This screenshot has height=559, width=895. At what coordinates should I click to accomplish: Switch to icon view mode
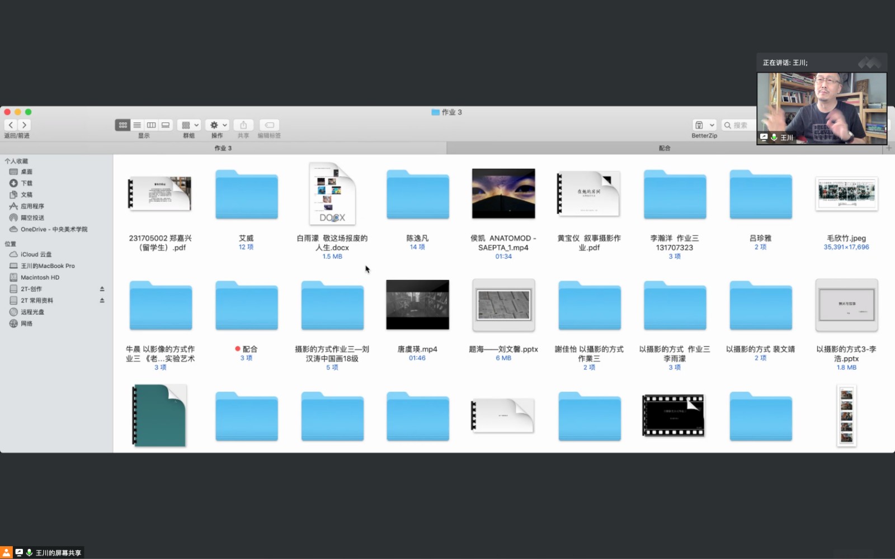pyautogui.click(x=123, y=125)
